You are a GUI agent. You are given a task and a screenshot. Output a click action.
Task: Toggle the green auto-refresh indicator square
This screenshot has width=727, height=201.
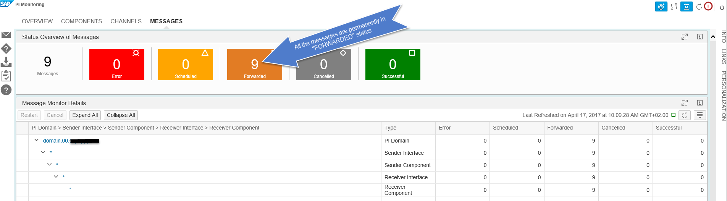[x=674, y=115]
